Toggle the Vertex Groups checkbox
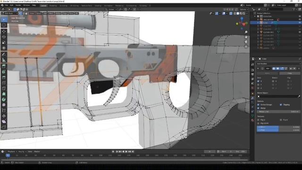302x170 pixels. [258, 105]
